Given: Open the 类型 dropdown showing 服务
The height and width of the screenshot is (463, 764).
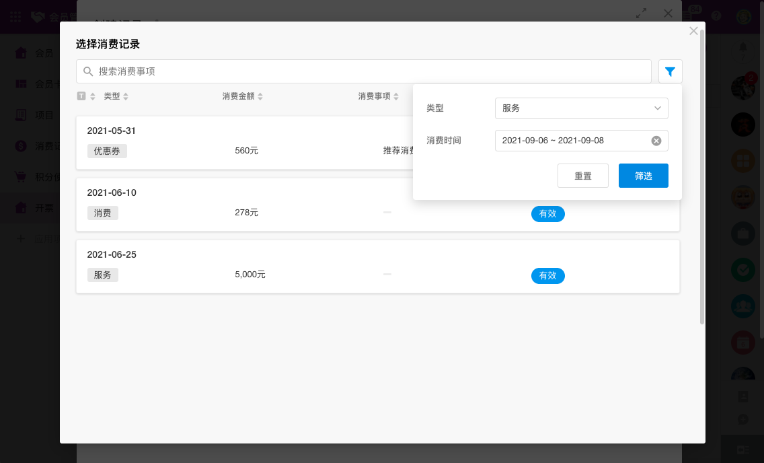Looking at the screenshot, I should 581,108.
